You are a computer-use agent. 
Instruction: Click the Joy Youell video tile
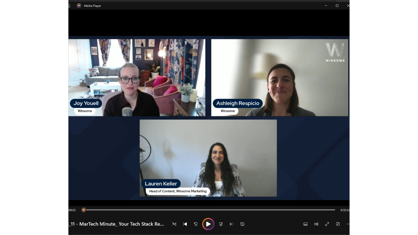[x=137, y=77]
